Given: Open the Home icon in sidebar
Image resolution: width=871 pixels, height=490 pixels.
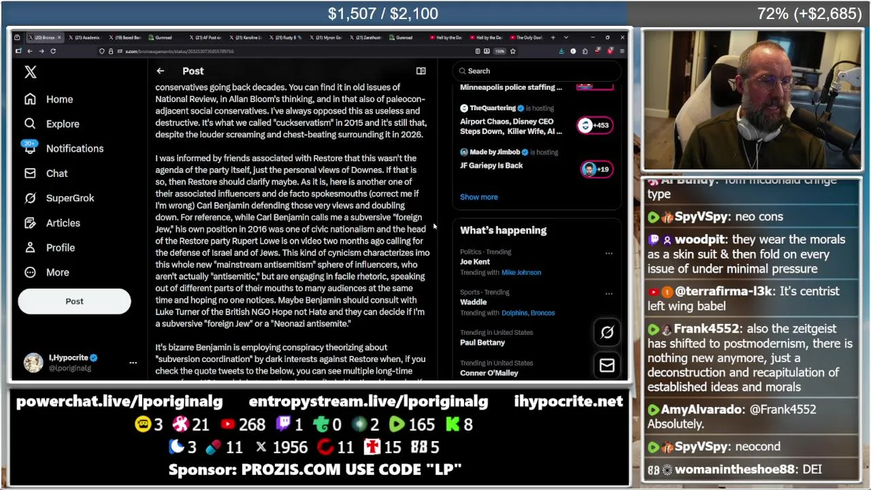Looking at the screenshot, I should [30, 99].
